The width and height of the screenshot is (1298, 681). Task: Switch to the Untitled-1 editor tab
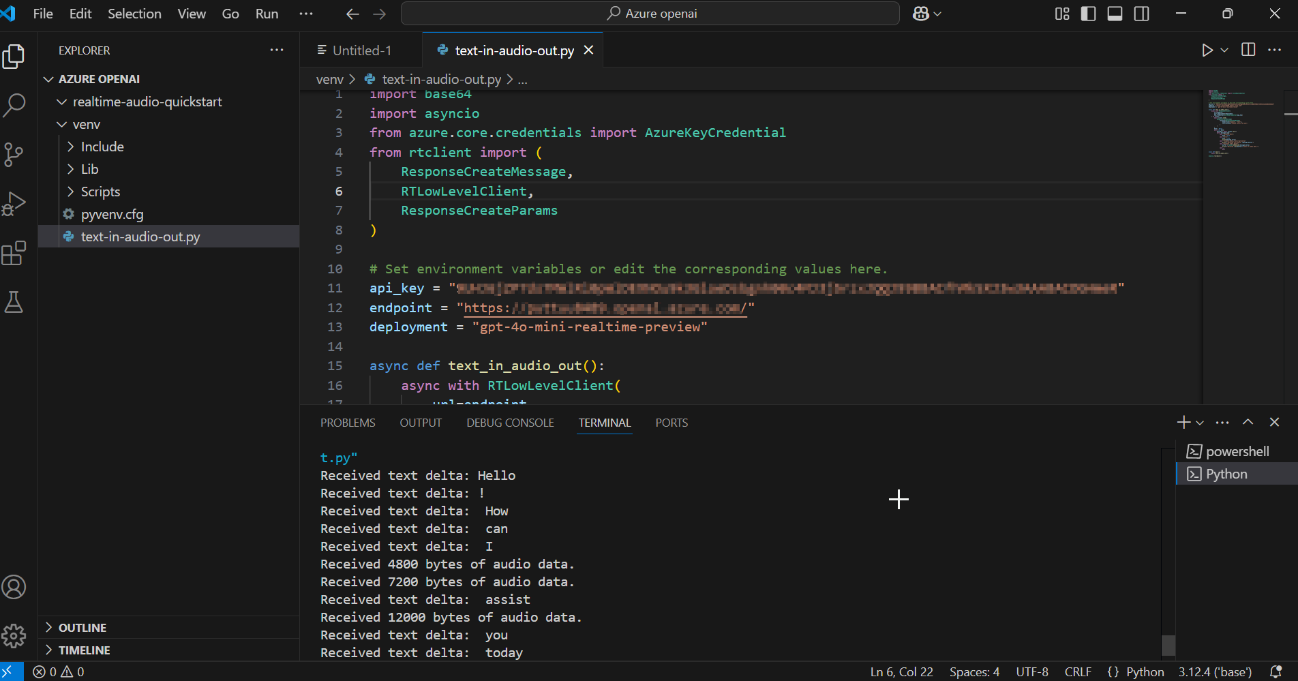[361, 50]
